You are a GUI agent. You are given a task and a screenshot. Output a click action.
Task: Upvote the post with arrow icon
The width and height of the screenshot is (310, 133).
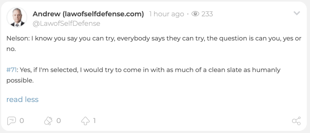pos(85,121)
